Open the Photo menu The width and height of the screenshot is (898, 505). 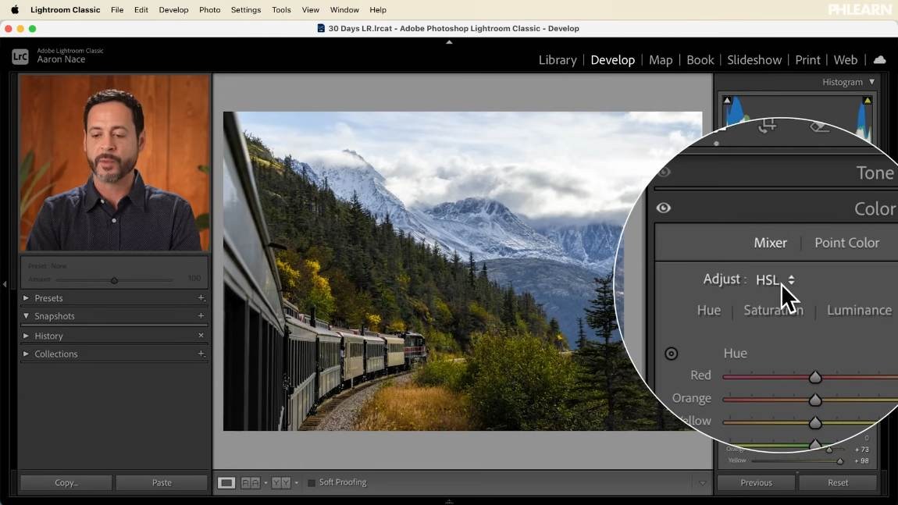[209, 9]
